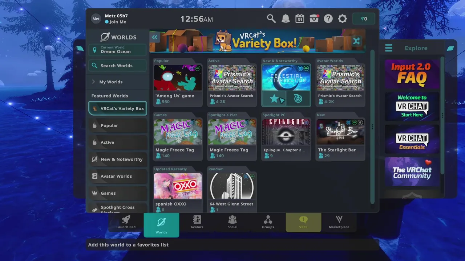This screenshot has height=261, width=465.
Task: Click shuffle icon on Variety Box banner
Action: (x=356, y=41)
